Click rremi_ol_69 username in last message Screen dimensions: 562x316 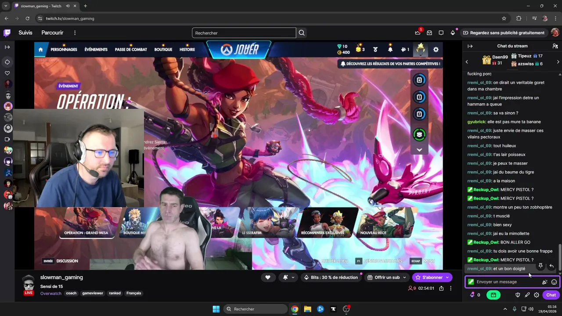[479, 269]
